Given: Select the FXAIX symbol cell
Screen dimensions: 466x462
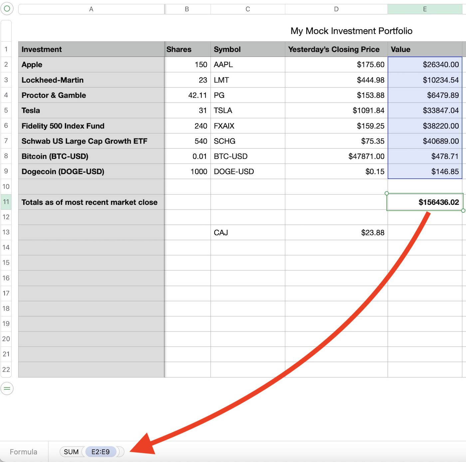Looking at the screenshot, I should [x=248, y=126].
